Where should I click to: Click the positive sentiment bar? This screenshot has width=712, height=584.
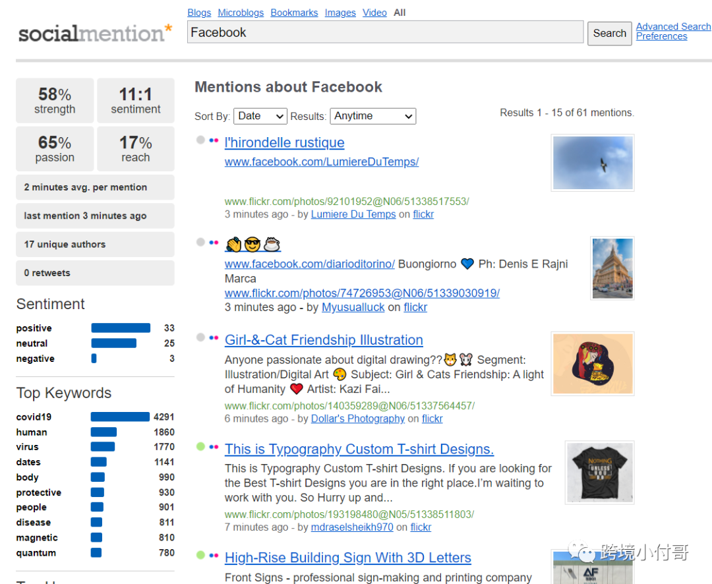click(121, 328)
